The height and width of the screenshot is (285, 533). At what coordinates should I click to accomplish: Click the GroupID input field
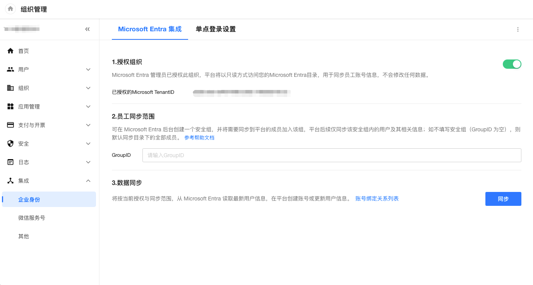(331, 155)
